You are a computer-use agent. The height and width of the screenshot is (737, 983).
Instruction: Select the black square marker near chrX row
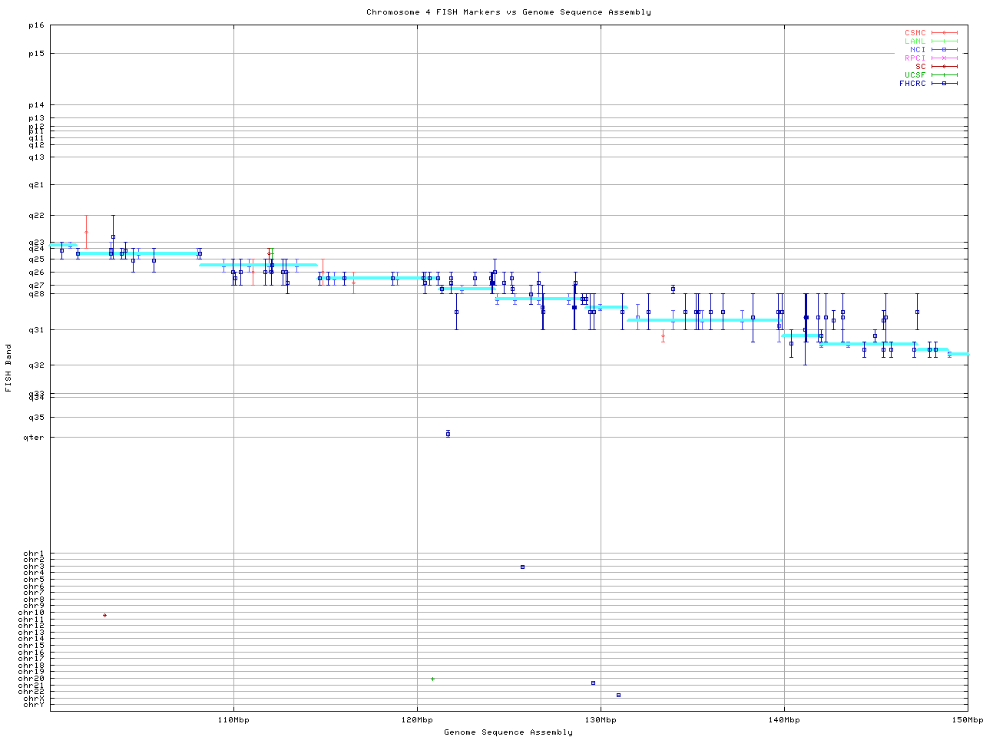click(x=618, y=695)
